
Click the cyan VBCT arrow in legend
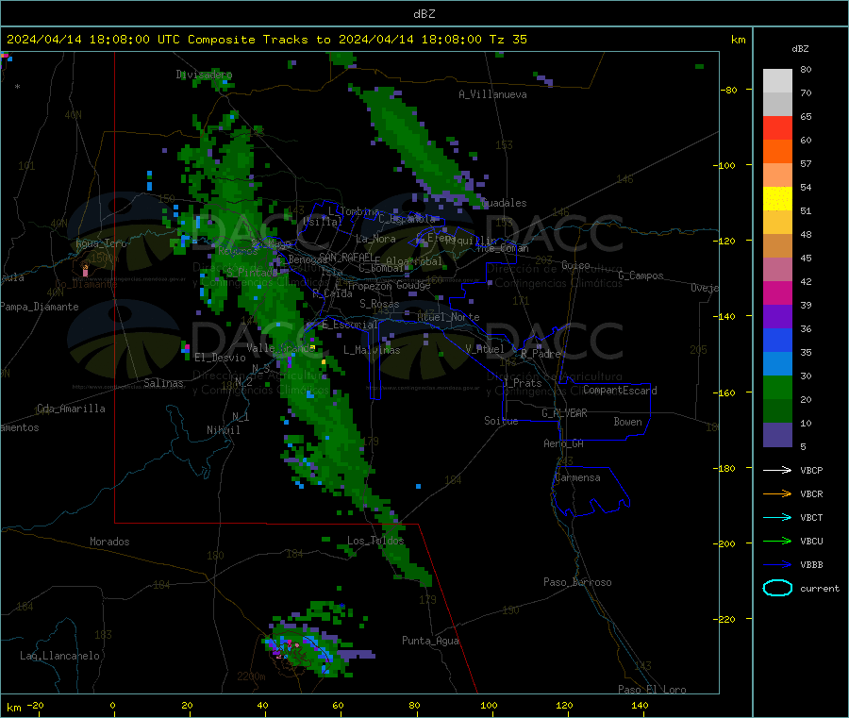777,517
